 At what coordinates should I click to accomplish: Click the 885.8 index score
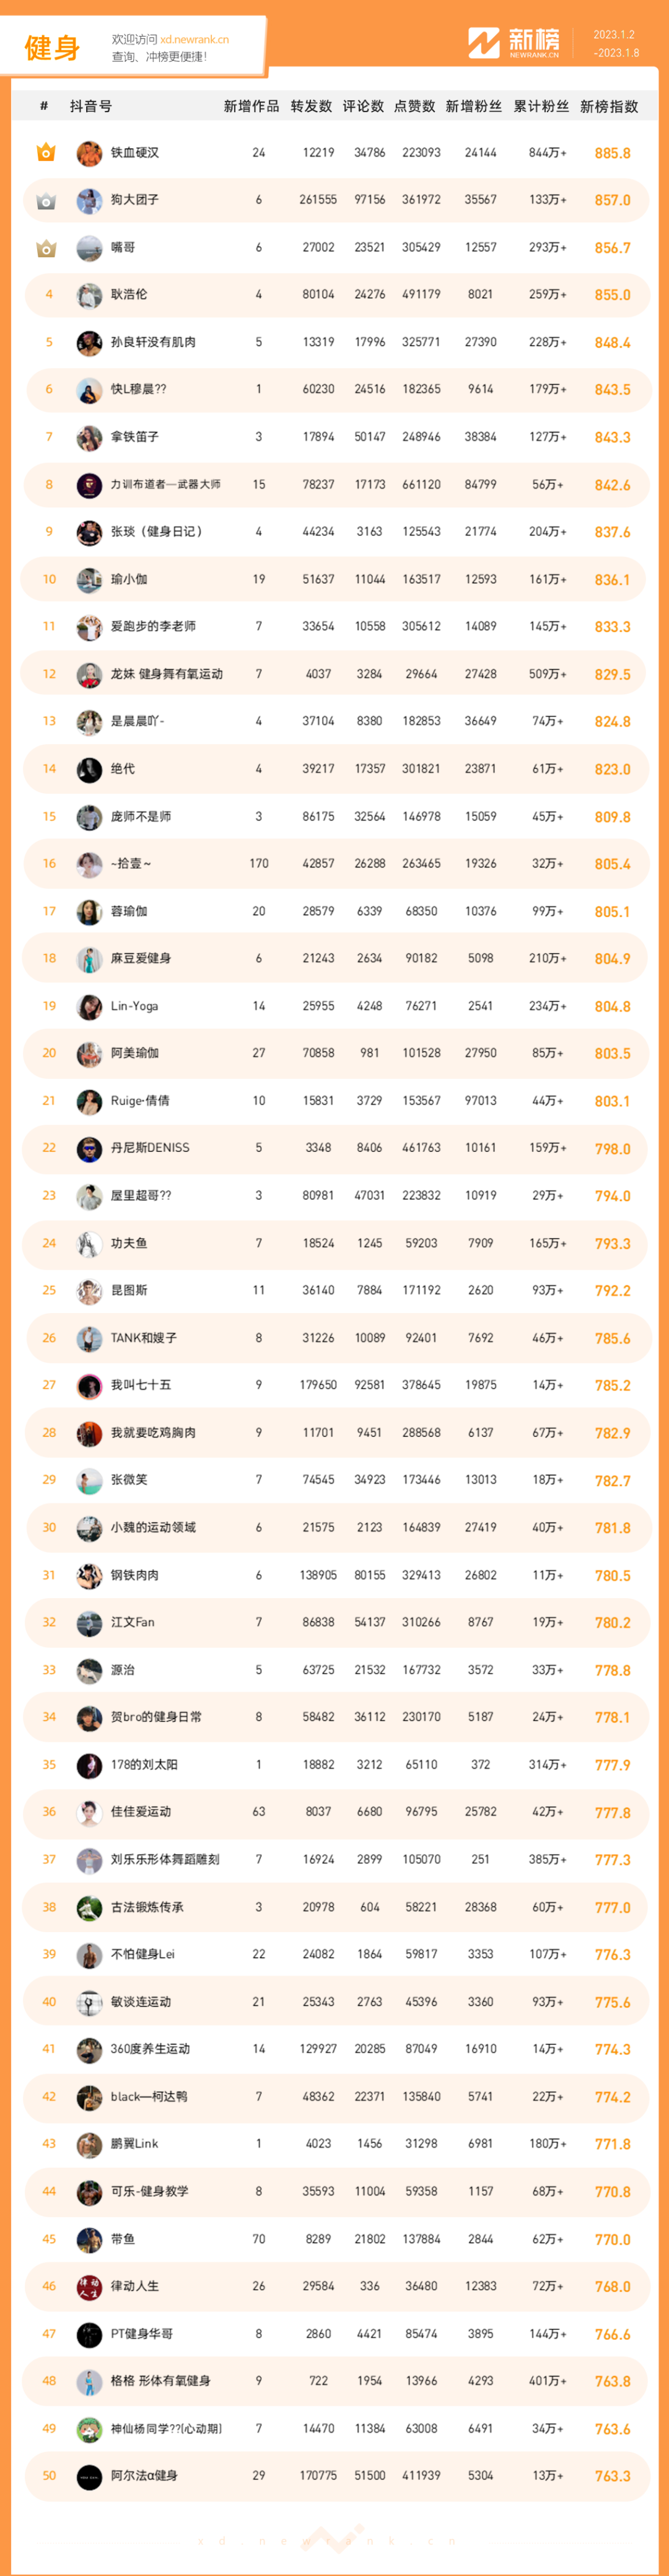[612, 153]
